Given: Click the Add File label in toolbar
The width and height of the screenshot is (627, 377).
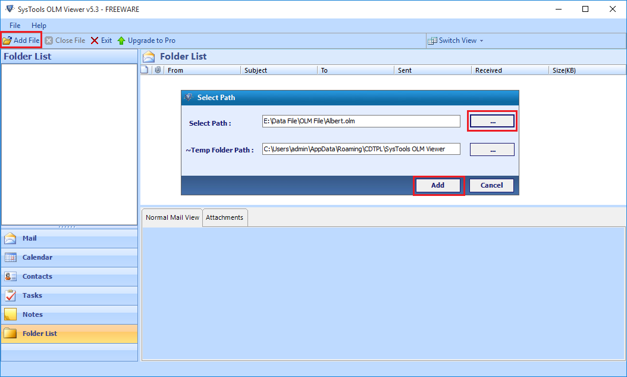Looking at the screenshot, I should (x=27, y=40).
